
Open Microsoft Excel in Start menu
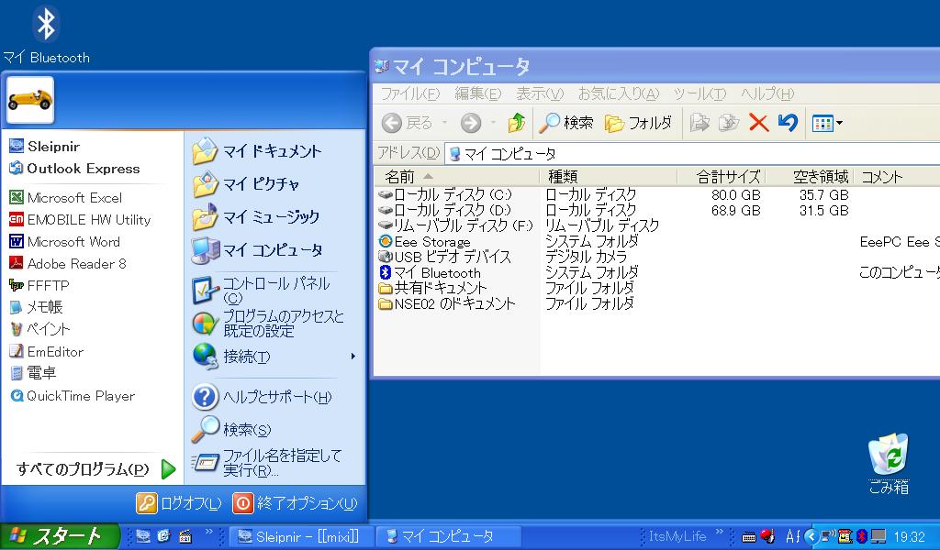point(66,197)
